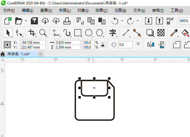This screenshot has height=137, width=190.
Task: Edit the horizontal scale percentage field
Action: (88, 43)
